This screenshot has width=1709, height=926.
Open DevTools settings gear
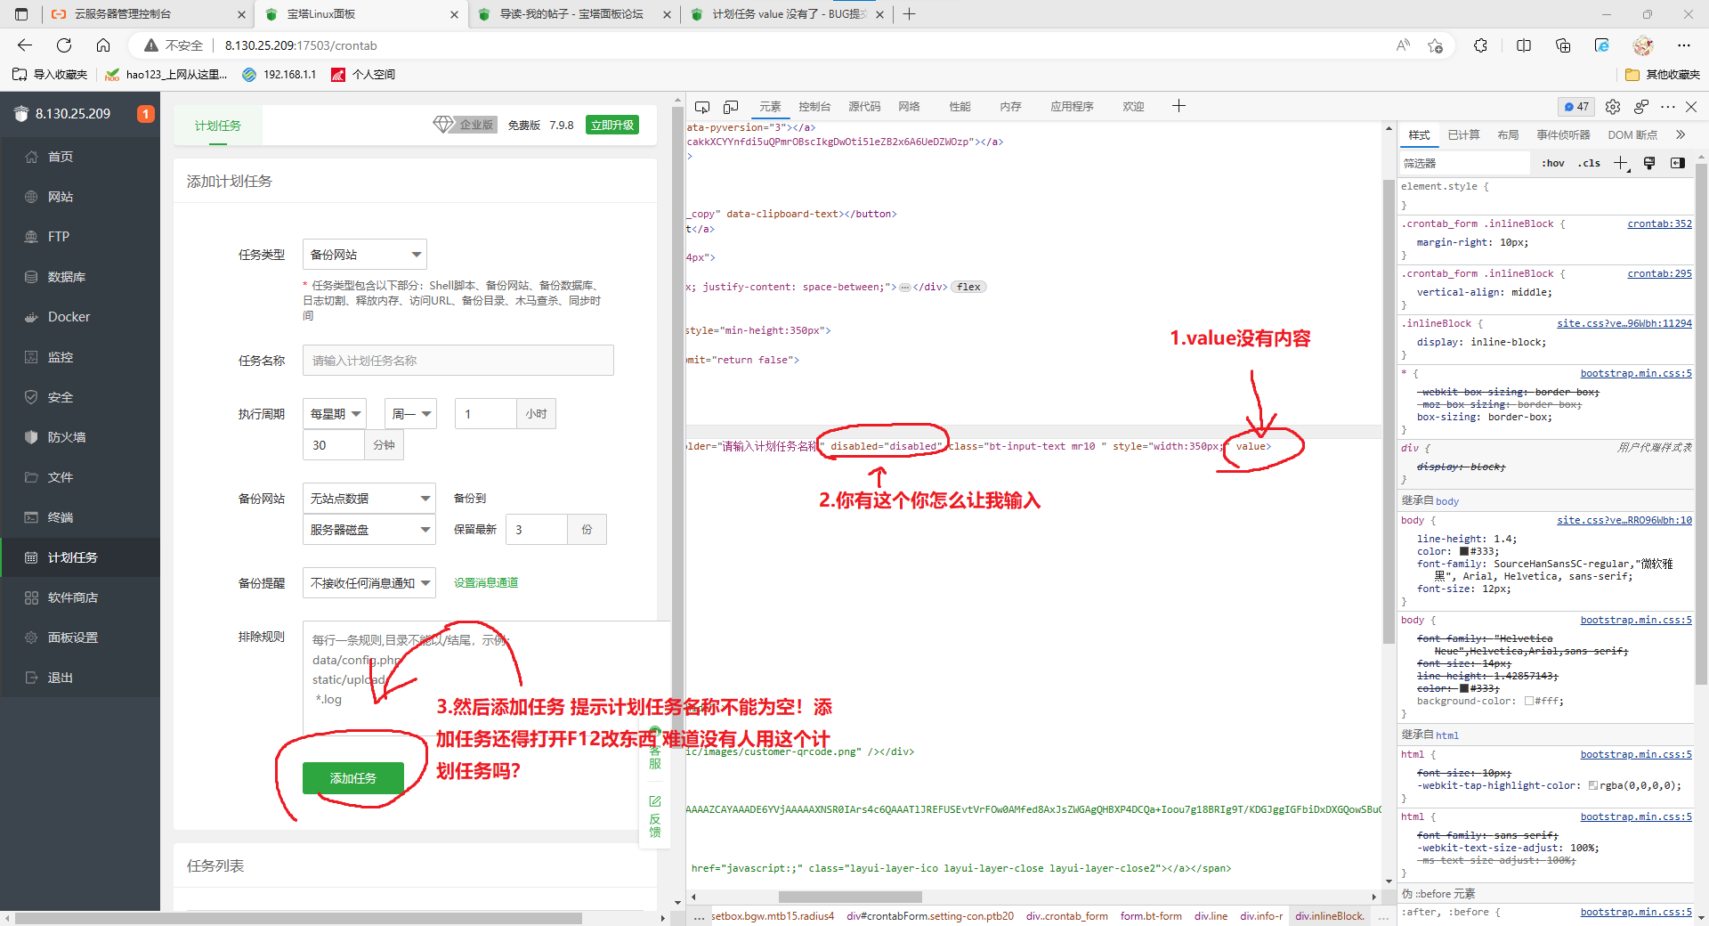pyautogui.click(x=1613, y=107)
